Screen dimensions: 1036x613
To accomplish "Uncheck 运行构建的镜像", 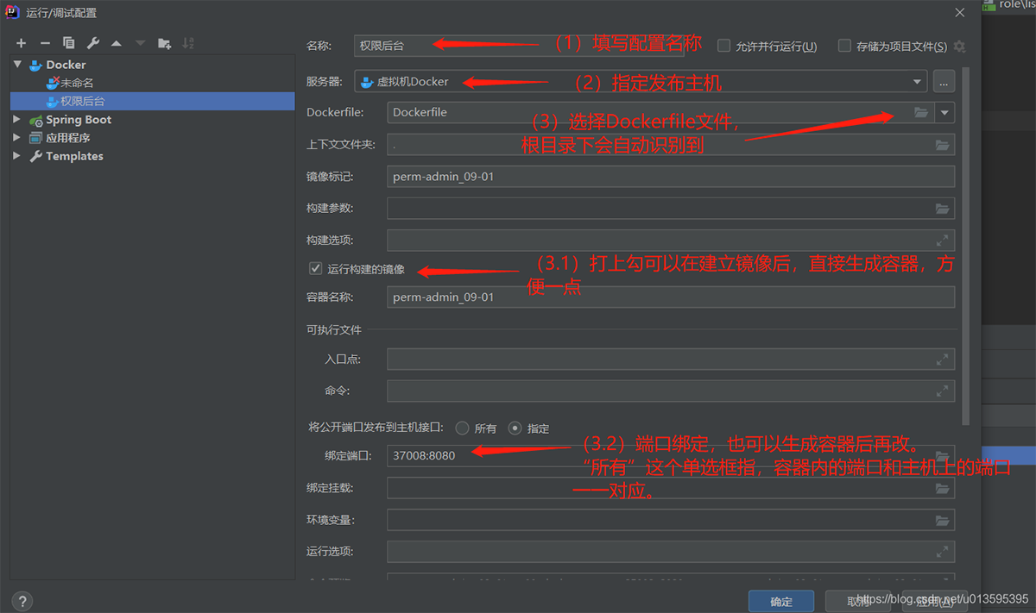I will [316, 268].
